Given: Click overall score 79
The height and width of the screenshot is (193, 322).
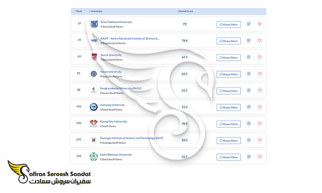Looking at the screenshot, I should (185, 24).
